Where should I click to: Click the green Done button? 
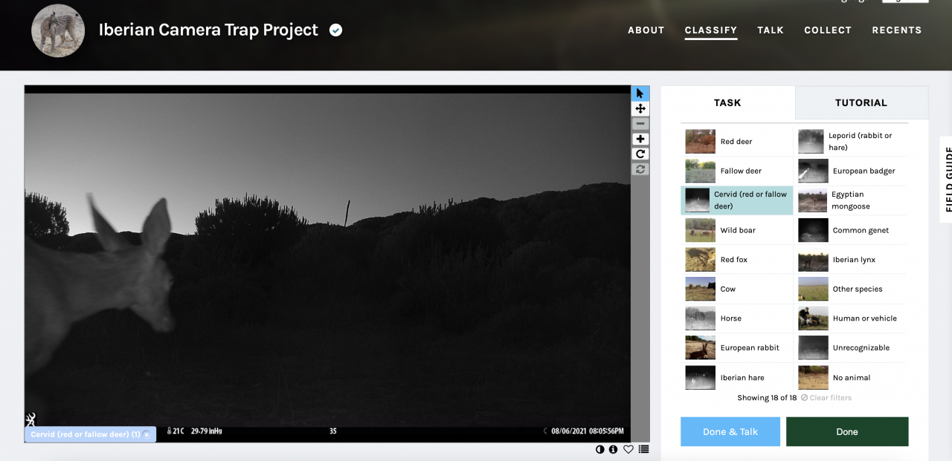[x=847, y=432]
